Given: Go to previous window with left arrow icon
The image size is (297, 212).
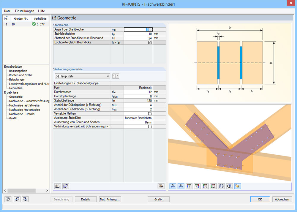Looking at the screenshot, I should click(x=17, y=199).
